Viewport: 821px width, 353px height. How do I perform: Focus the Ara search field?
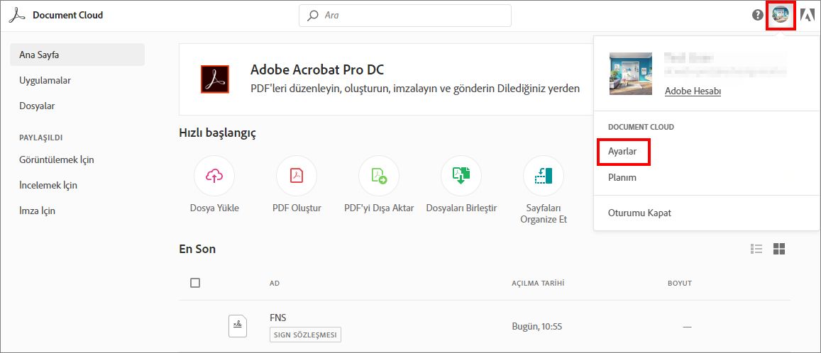[404, 16]
